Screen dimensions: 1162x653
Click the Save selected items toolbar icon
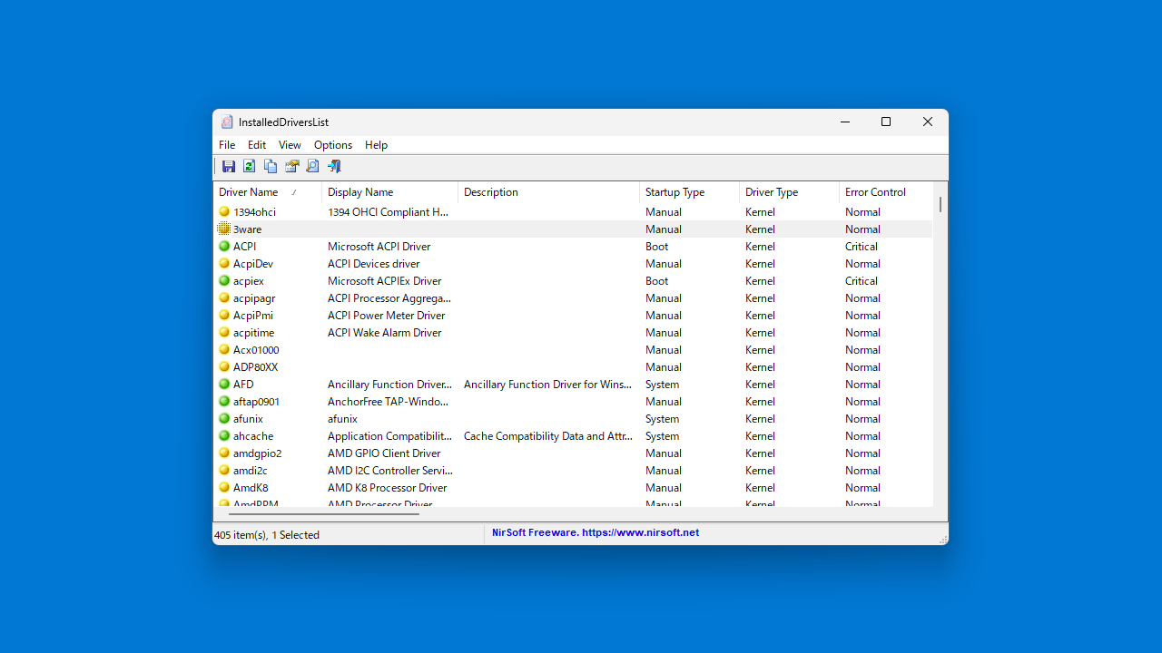pos(229,166)
